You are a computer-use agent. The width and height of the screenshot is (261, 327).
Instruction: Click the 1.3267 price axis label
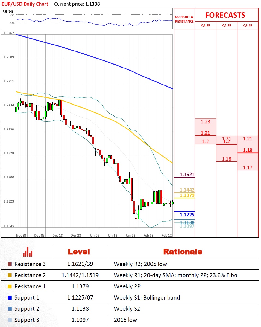(x=9, y=33)
